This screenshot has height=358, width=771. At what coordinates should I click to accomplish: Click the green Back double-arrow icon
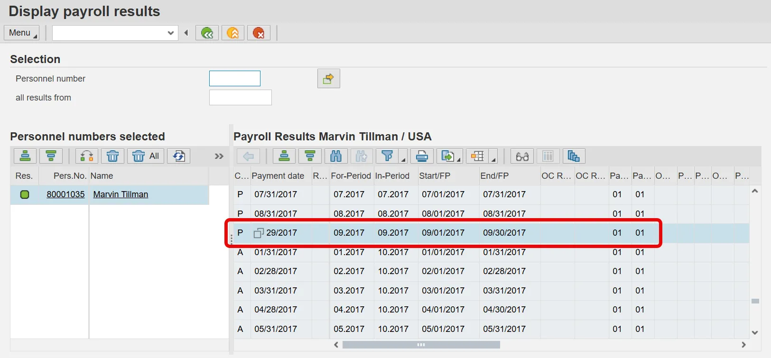click(x=207, y=33)
